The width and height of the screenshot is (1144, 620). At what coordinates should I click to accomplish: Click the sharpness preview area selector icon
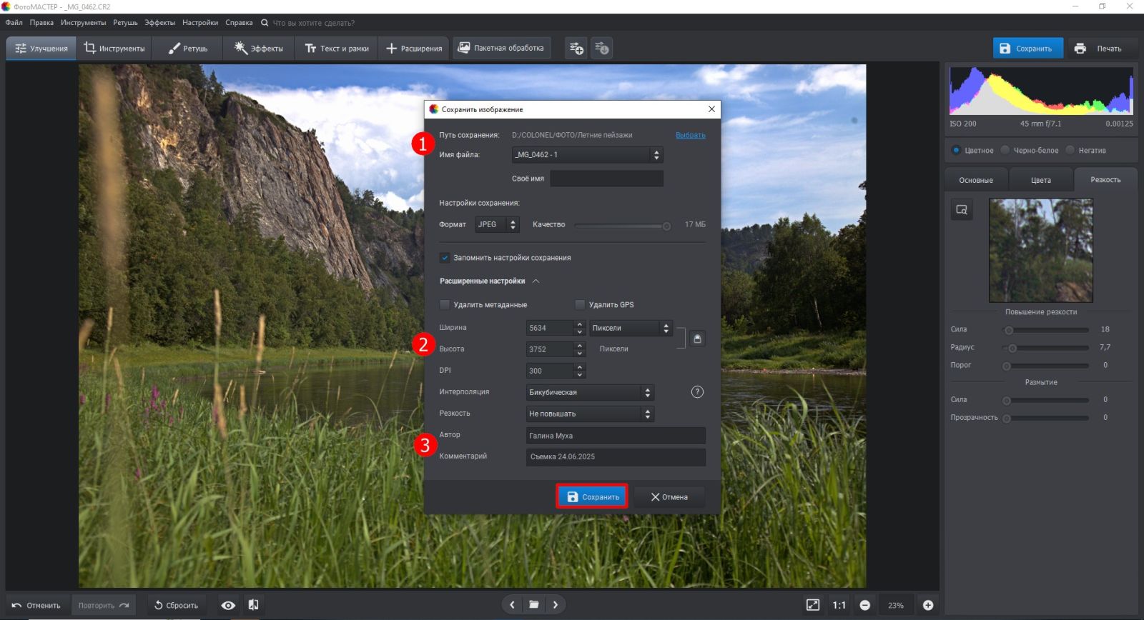(x=962, y=209)
